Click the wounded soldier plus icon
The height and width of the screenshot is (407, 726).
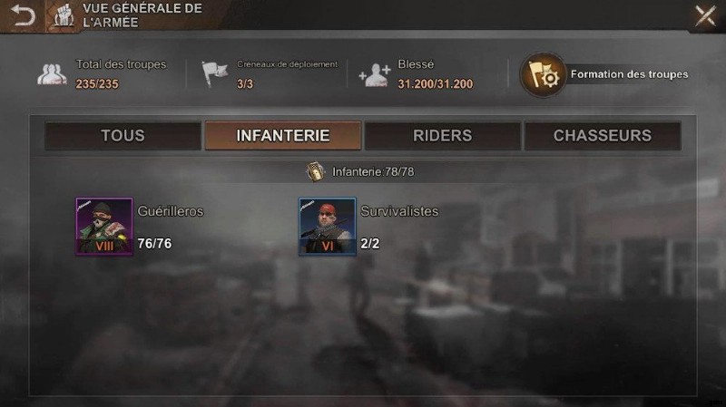pos(375,75)
